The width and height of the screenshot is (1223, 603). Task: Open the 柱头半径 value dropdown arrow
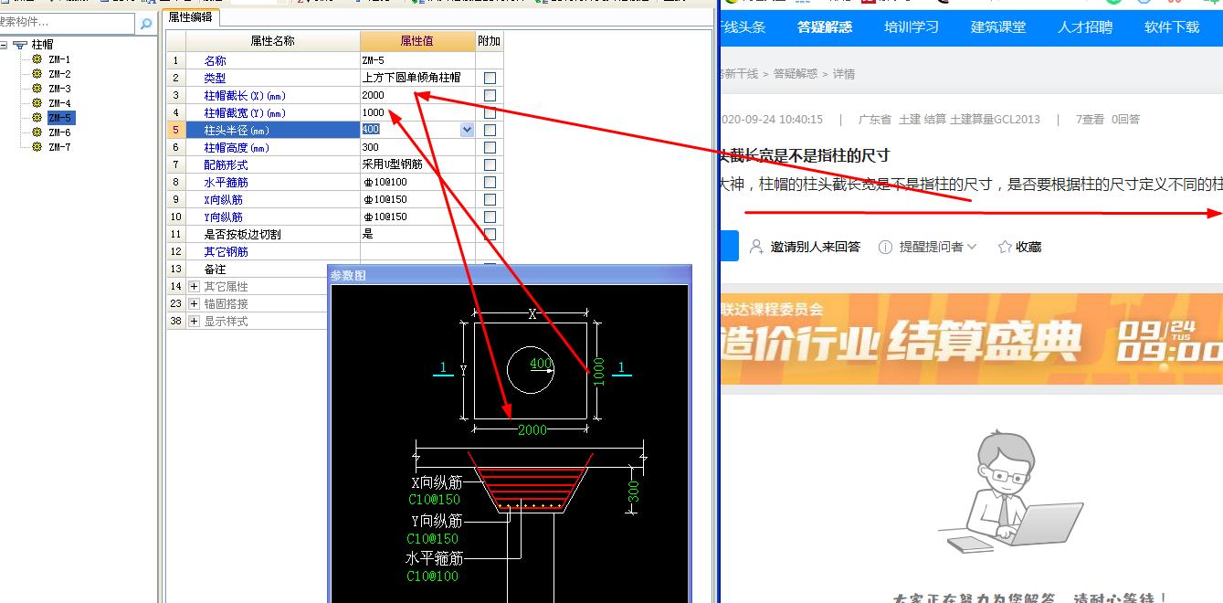[468, 130]
